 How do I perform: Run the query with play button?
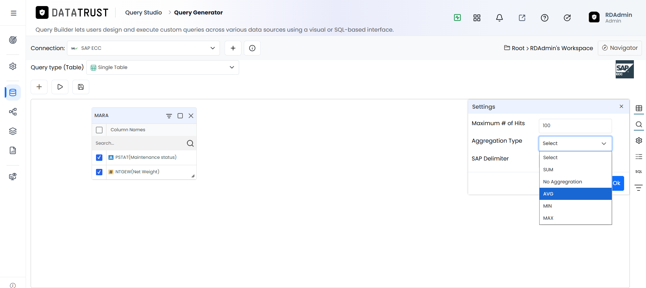(x=60, y=87)
